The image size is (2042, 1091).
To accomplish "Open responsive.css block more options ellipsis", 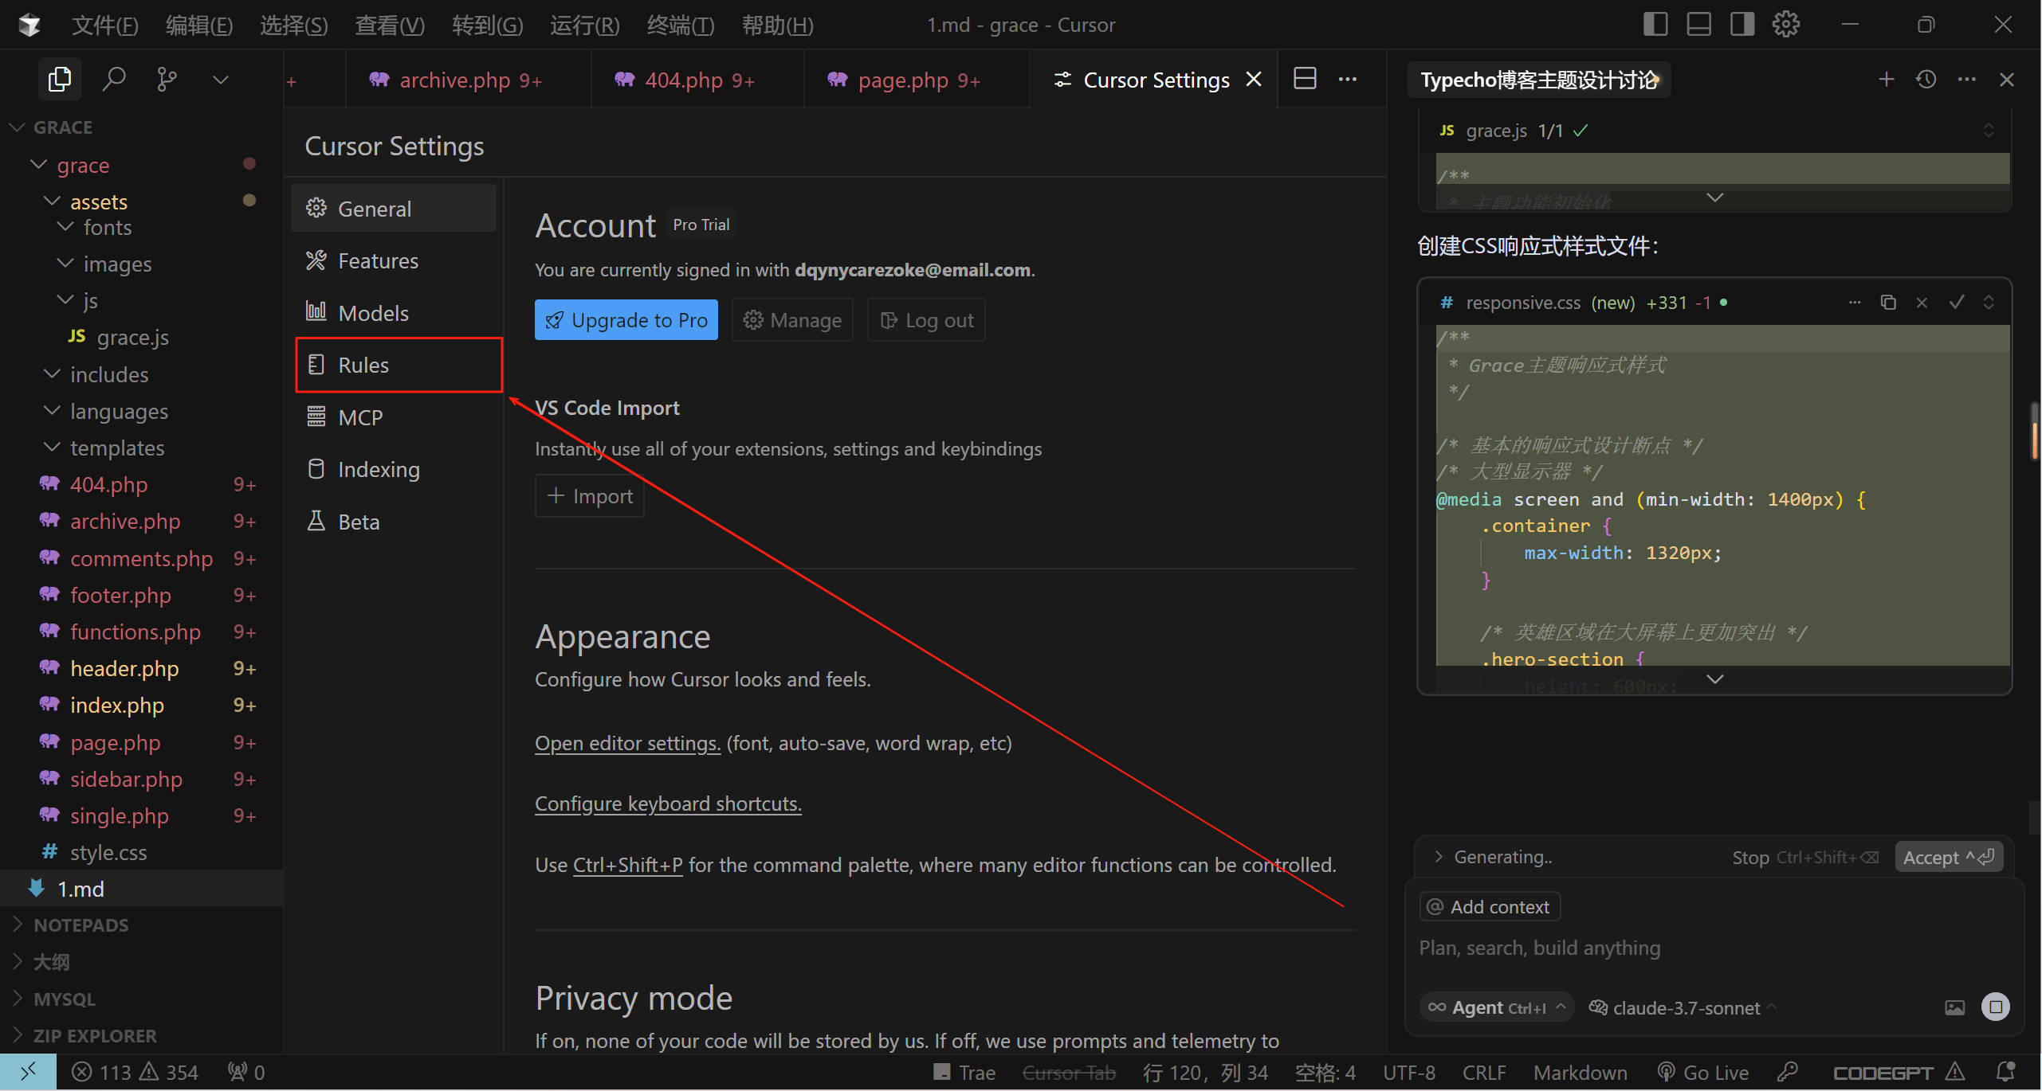I will click(1855, 303).
